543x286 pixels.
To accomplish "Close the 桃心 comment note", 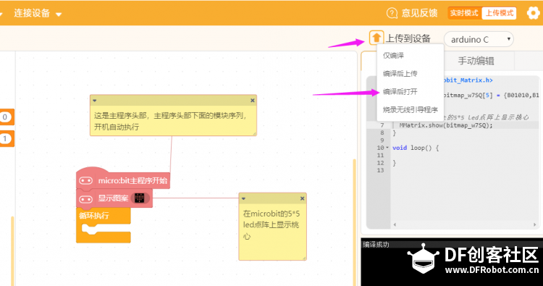I will [x=302, y=198].
